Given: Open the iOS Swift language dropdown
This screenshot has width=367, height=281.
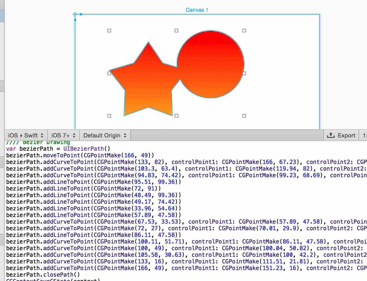Looking at the screenshot, I should click(26, 135).
